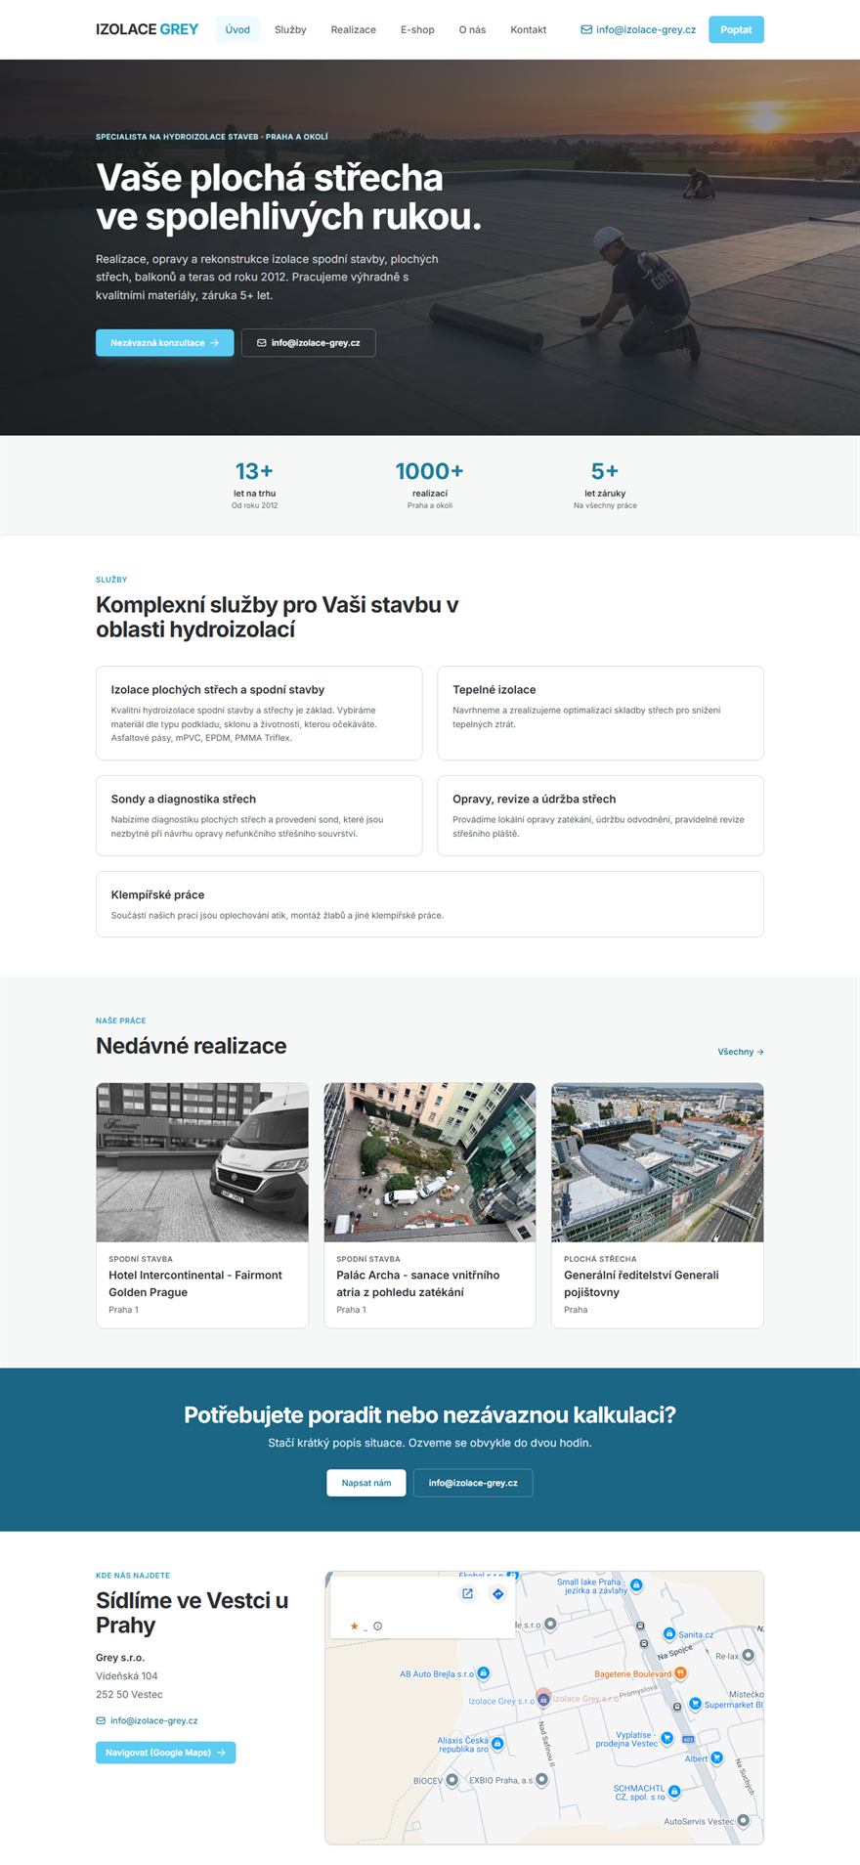The height and width of the screenshot is (1865, 860).
Task: Open the Klempířské práce card
Action: (x=430, y=904)
